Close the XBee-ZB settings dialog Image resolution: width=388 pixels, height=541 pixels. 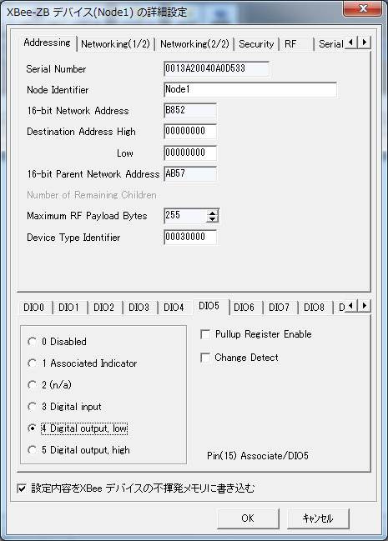(363, 8)
